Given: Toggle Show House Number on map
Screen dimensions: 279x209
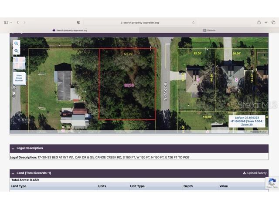Looking at the screenshot, I should click(x=19, y=78).
